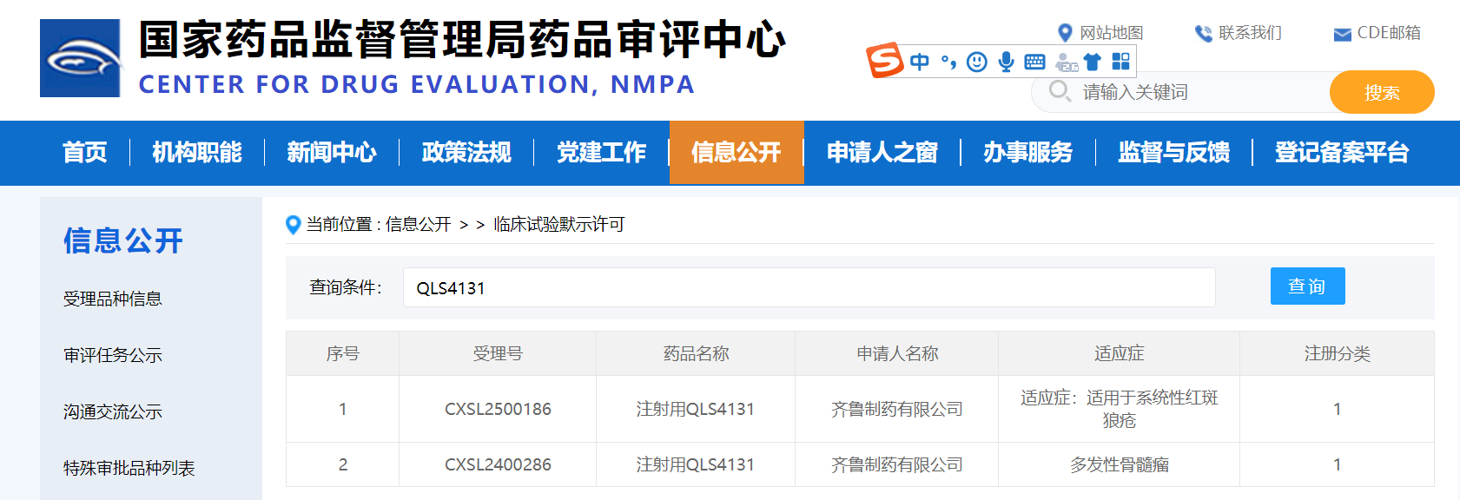This screenshot has height=500, width=1460.
Task: Open the 申请人之窗 navigation menu
Action: click(882, 153)
